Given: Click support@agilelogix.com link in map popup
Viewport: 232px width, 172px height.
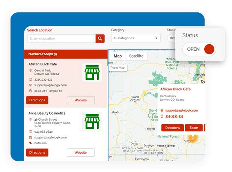Looking at the screenshot, I should click(182, 110).
